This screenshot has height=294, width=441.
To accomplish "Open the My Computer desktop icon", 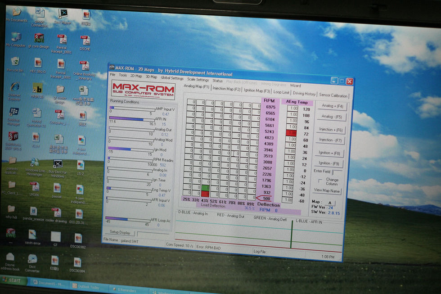I will pos(16,39).
